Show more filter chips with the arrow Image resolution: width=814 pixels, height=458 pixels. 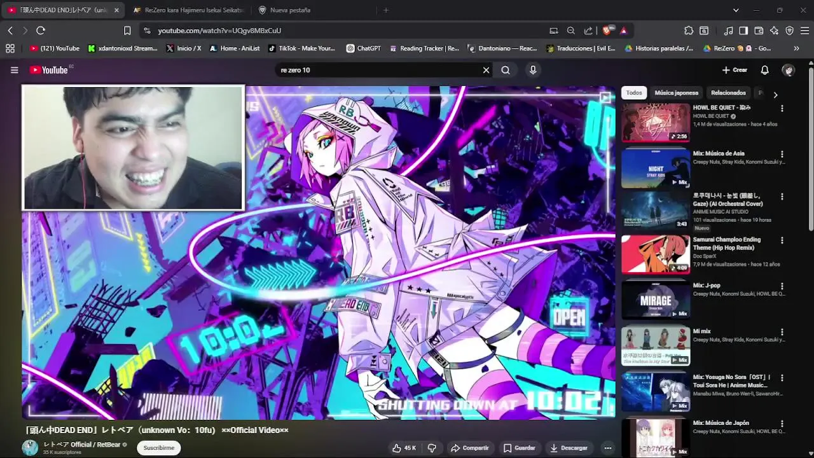(775, 95)
